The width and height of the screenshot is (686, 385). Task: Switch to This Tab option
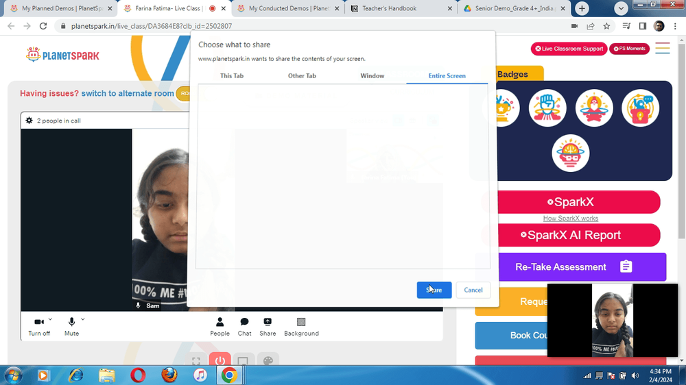coord(232,75)
